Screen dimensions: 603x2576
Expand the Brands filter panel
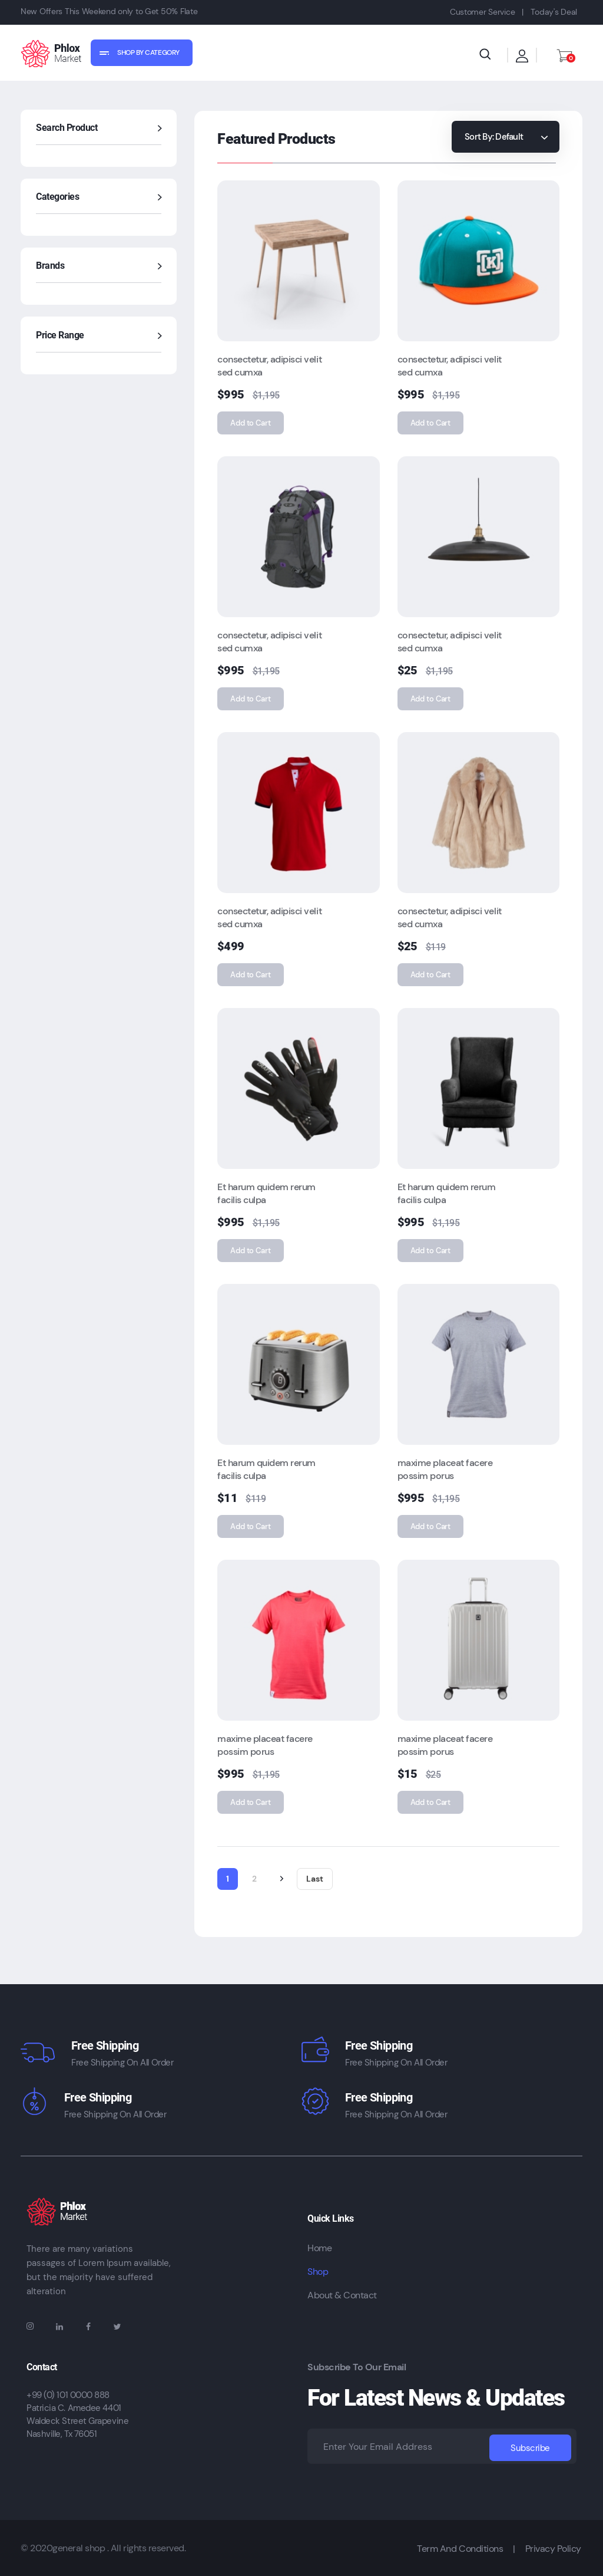[99, 266]
